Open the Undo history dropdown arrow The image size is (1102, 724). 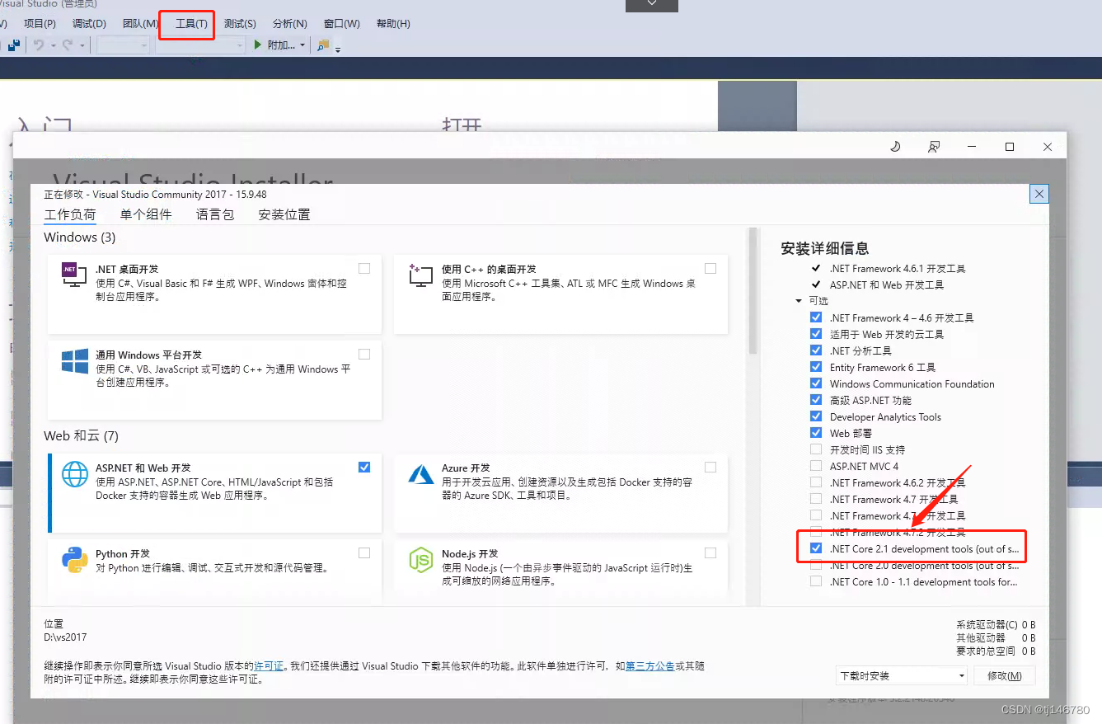click(54, 45)
